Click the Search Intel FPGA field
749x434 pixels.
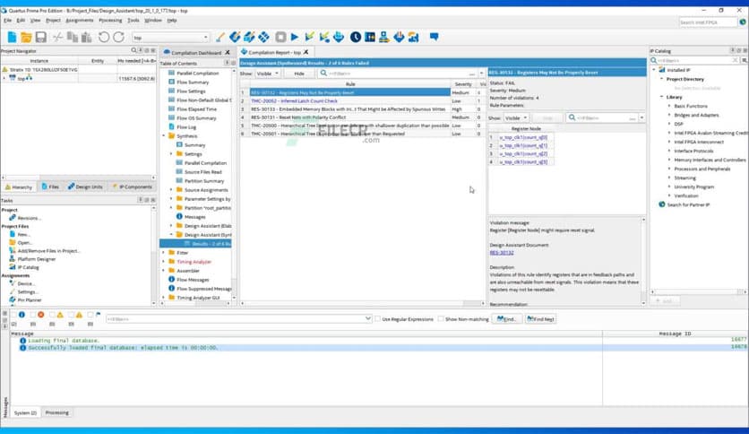(x=708, y=22)
